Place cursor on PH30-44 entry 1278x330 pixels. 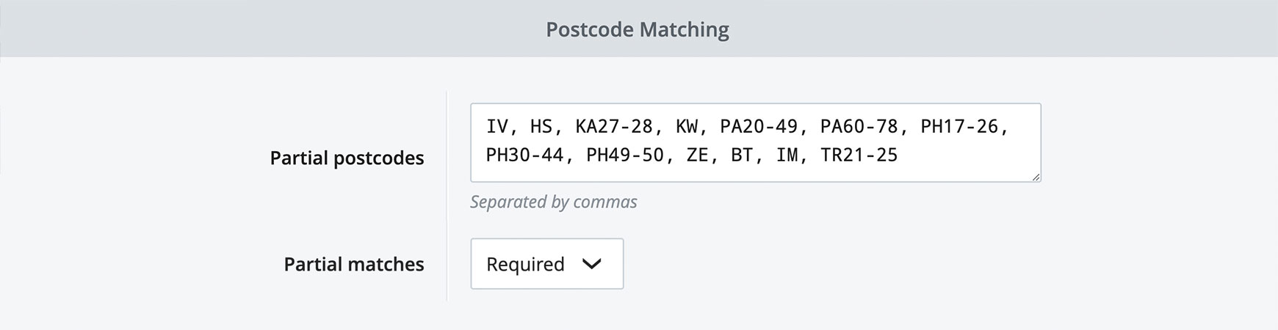[524, 155]
